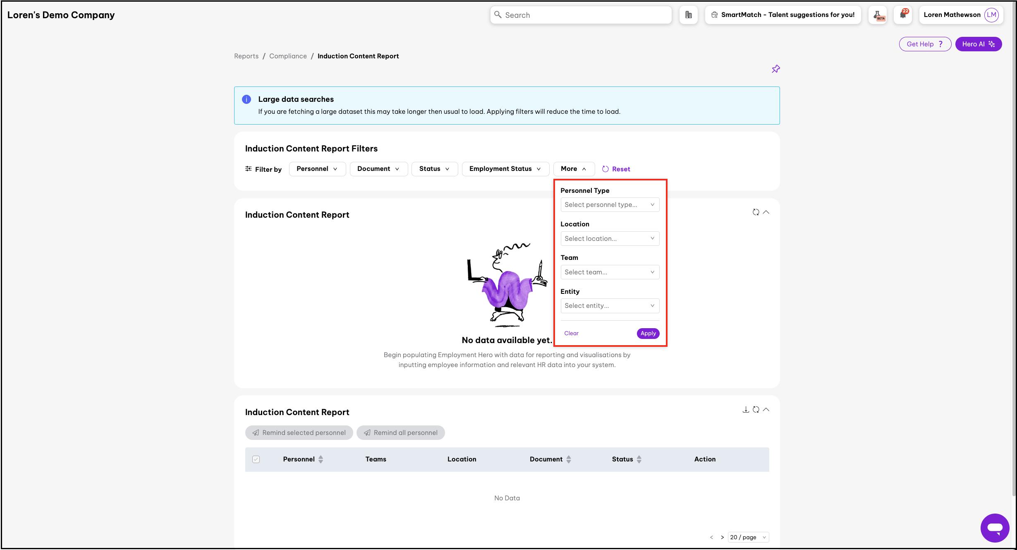Refresh the upper Induction Content Report chart

click(756, 212)
